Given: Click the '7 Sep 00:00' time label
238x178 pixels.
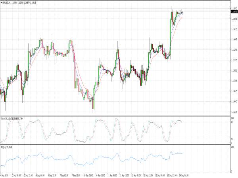Looking at the screenshot, I should 64,175.
